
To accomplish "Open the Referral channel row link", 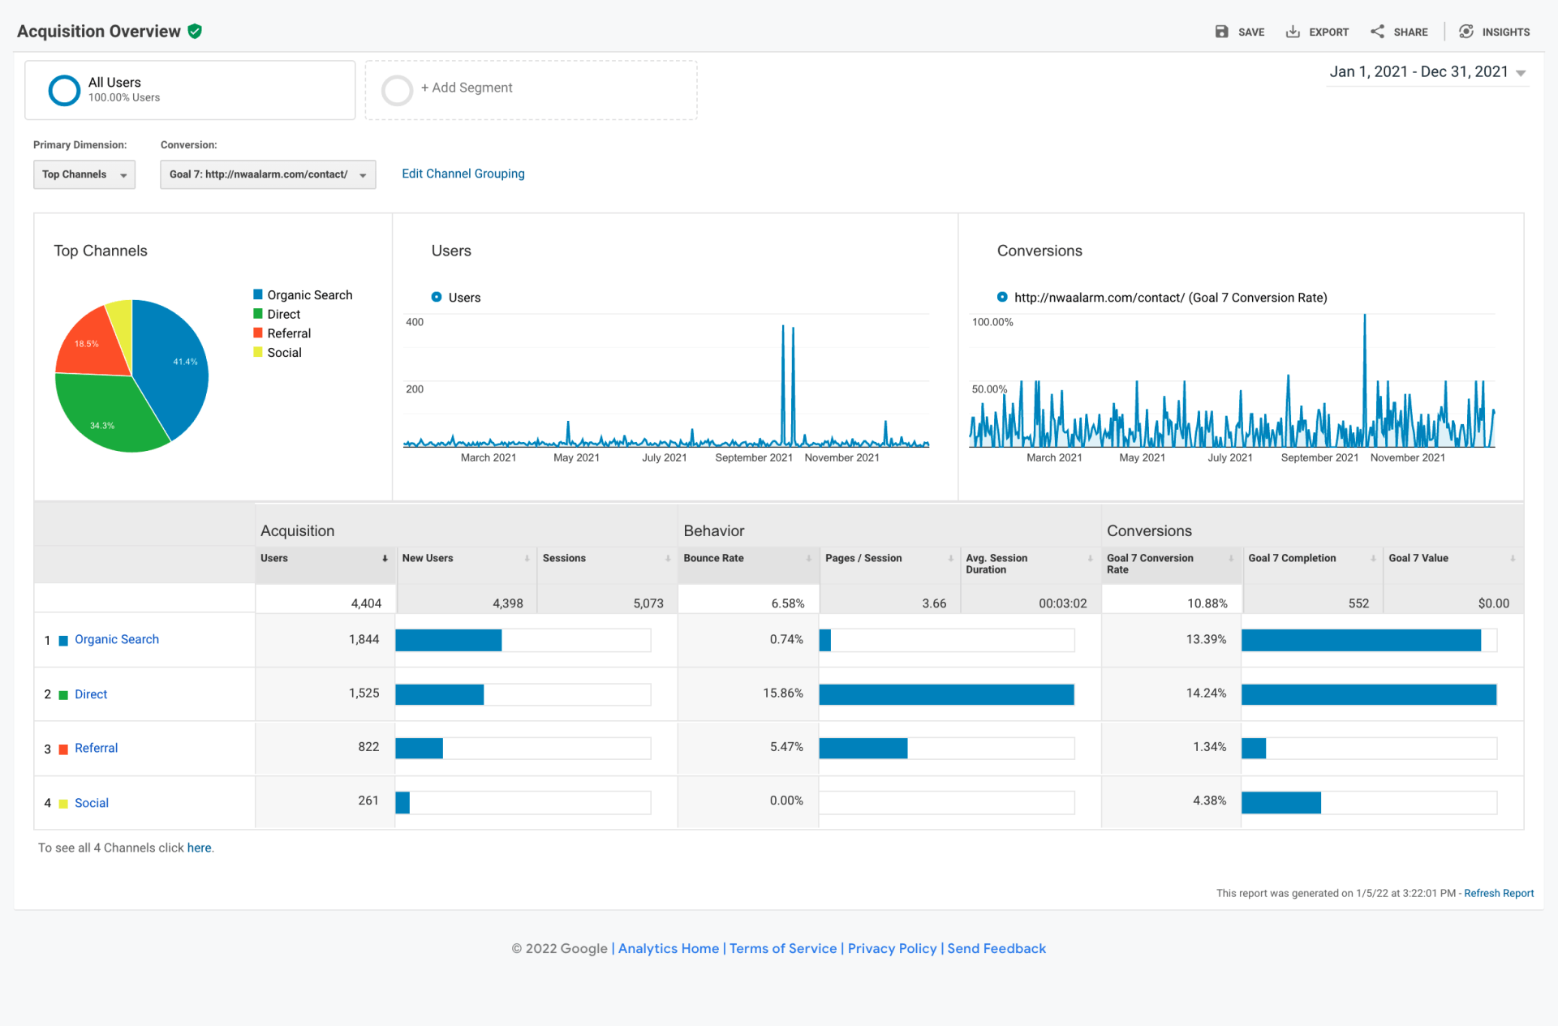I will coord(96,748).
